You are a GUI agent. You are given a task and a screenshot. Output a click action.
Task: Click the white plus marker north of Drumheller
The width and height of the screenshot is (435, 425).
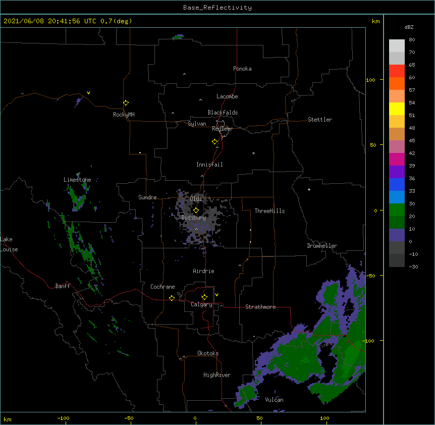[x=309, y=189]
